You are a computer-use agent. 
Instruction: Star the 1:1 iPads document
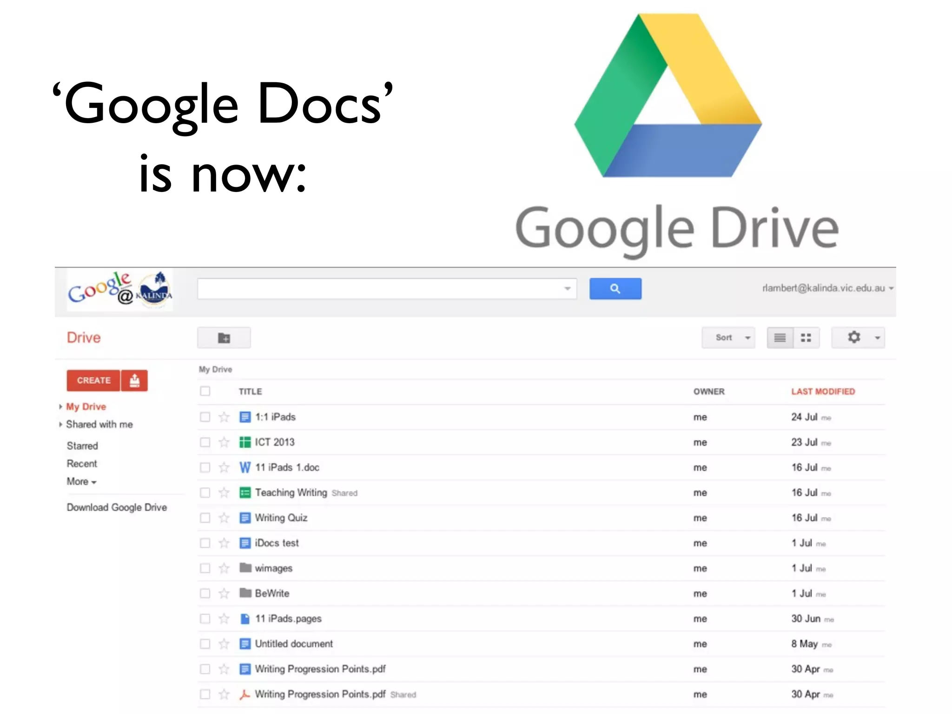coord(224,417)
